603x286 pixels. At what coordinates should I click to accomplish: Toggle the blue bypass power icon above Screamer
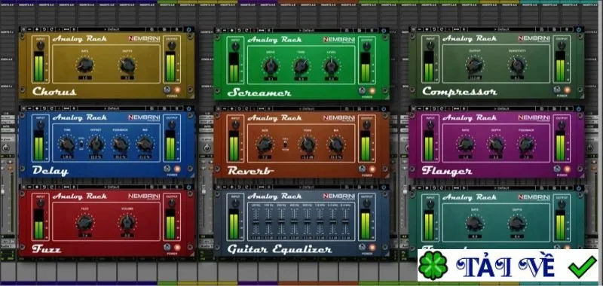point(384,29)
